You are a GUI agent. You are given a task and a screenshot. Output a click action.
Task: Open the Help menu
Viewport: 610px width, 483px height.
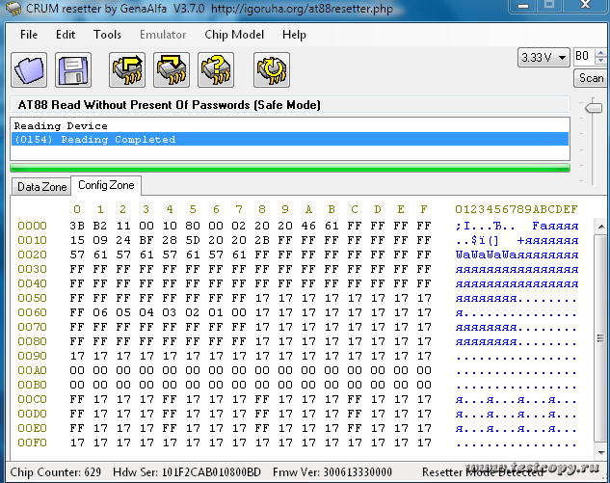tap(294, 35)
